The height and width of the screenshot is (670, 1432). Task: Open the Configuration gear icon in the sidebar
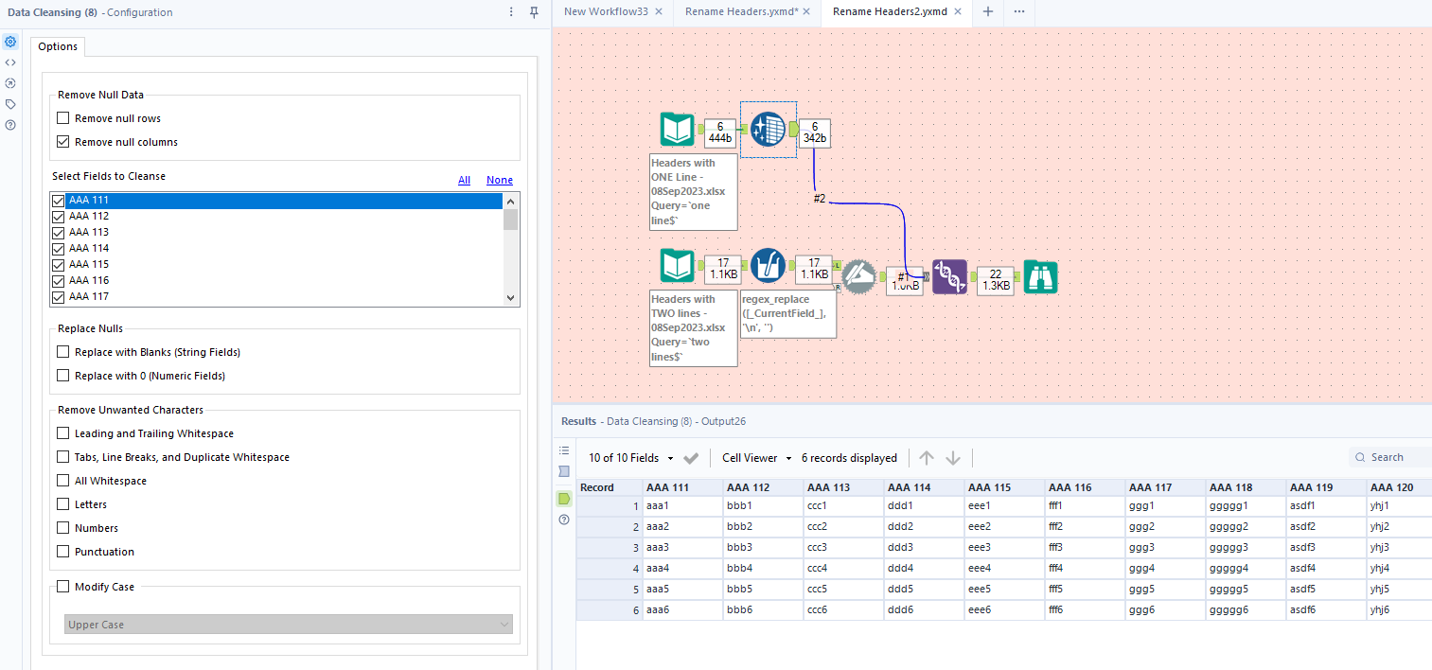(10, 42)
